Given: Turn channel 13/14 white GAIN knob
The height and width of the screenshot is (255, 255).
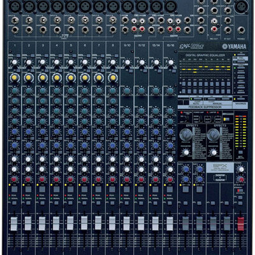Looking at the screenshot, I should (x=156, y=62).
